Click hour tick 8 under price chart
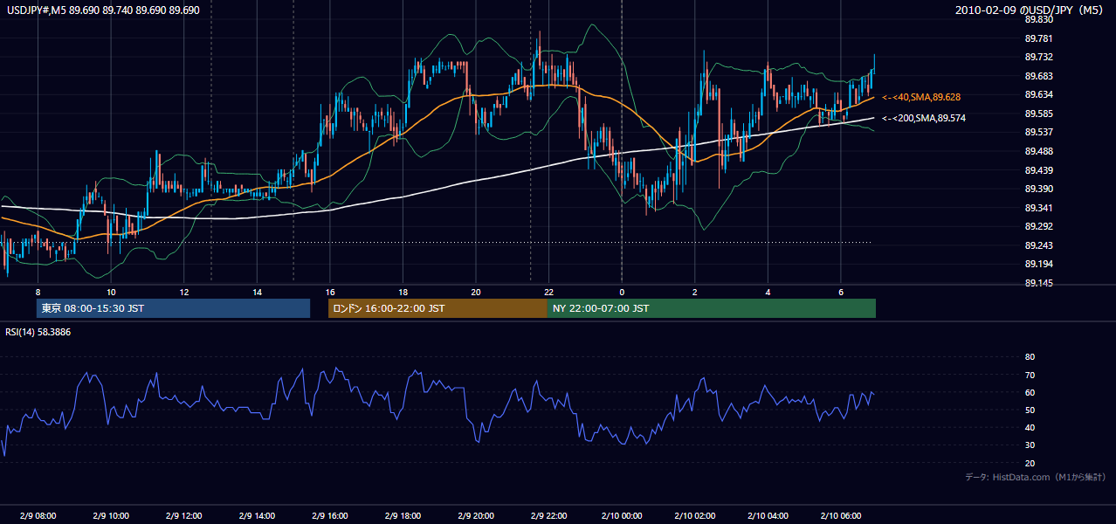 coord(38,292)
